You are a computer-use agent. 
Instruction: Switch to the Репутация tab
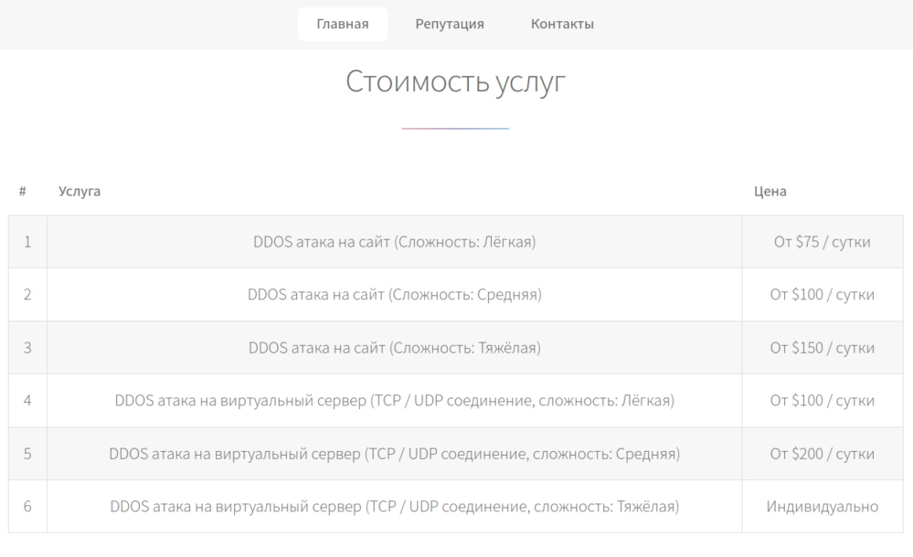point(450,24)
